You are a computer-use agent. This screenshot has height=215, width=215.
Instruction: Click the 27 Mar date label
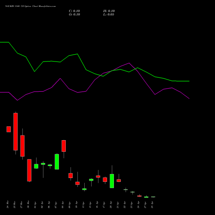click(21, 204)
